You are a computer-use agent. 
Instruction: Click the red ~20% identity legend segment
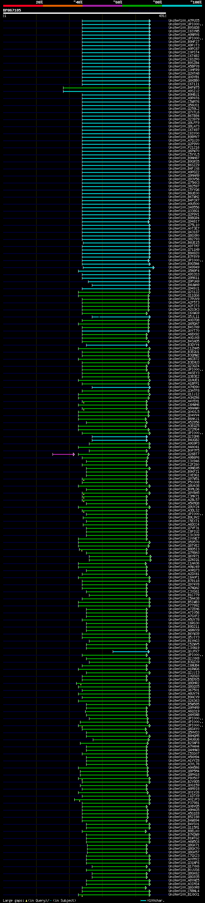pos(23,6)
